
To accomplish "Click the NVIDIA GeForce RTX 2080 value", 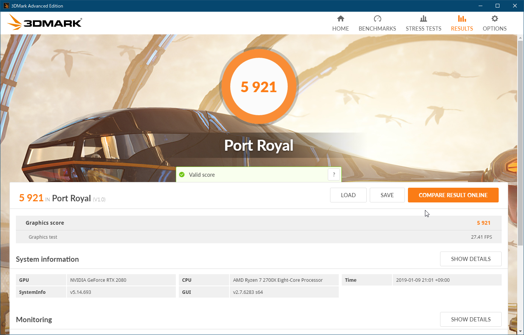I will click(x=98, y=280).
